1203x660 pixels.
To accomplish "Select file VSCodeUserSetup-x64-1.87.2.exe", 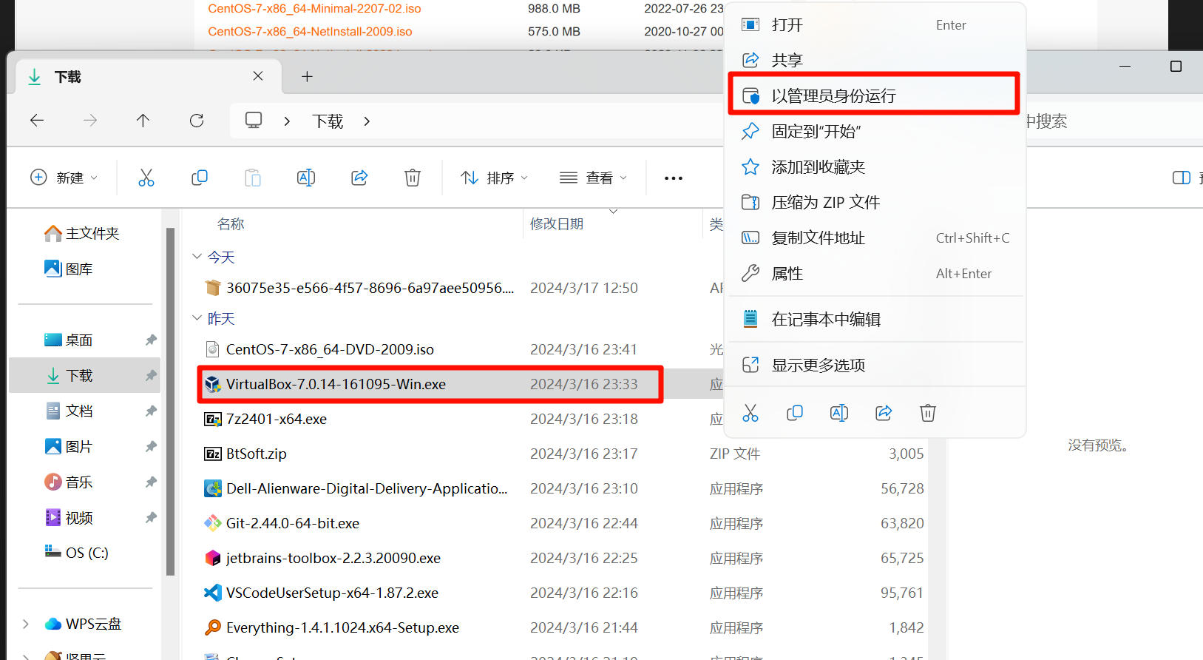I will coord(332,593).
